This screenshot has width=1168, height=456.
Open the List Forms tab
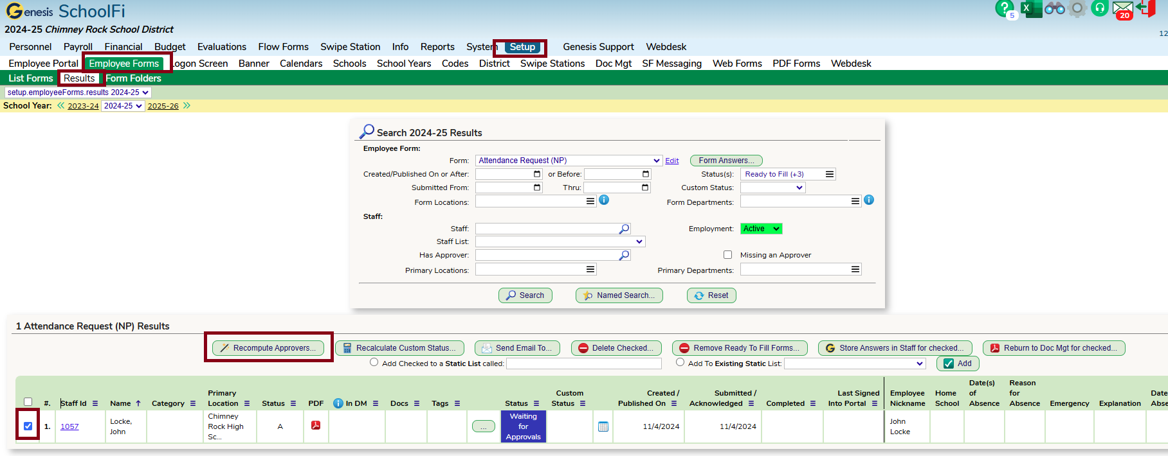click(31, 78)
